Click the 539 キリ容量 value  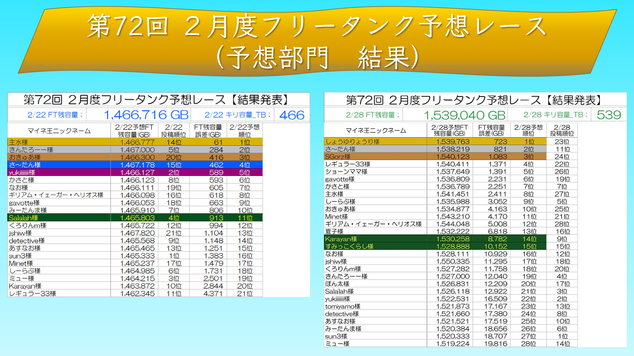click(609, 115)
